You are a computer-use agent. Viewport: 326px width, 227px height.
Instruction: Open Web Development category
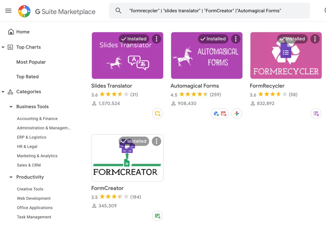click(x=34, y=198)
